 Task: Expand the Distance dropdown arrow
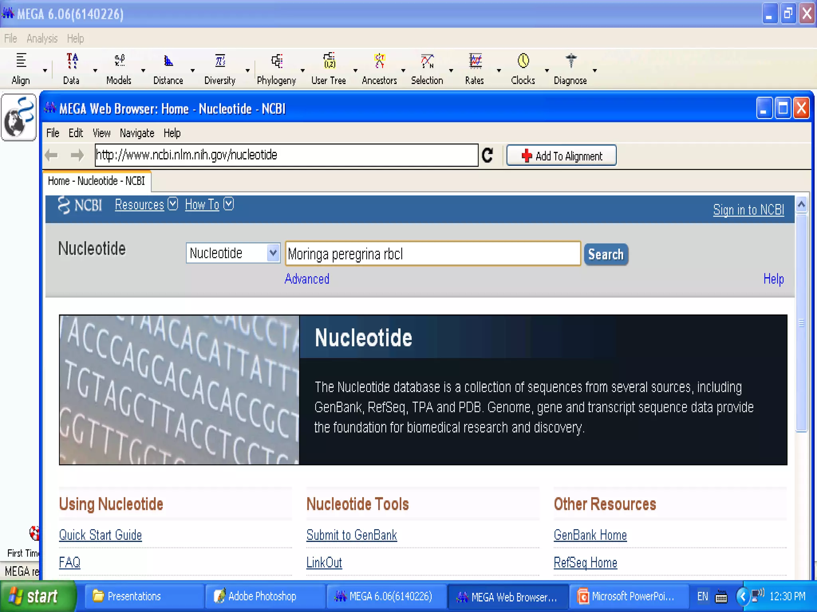pos(193,71)
